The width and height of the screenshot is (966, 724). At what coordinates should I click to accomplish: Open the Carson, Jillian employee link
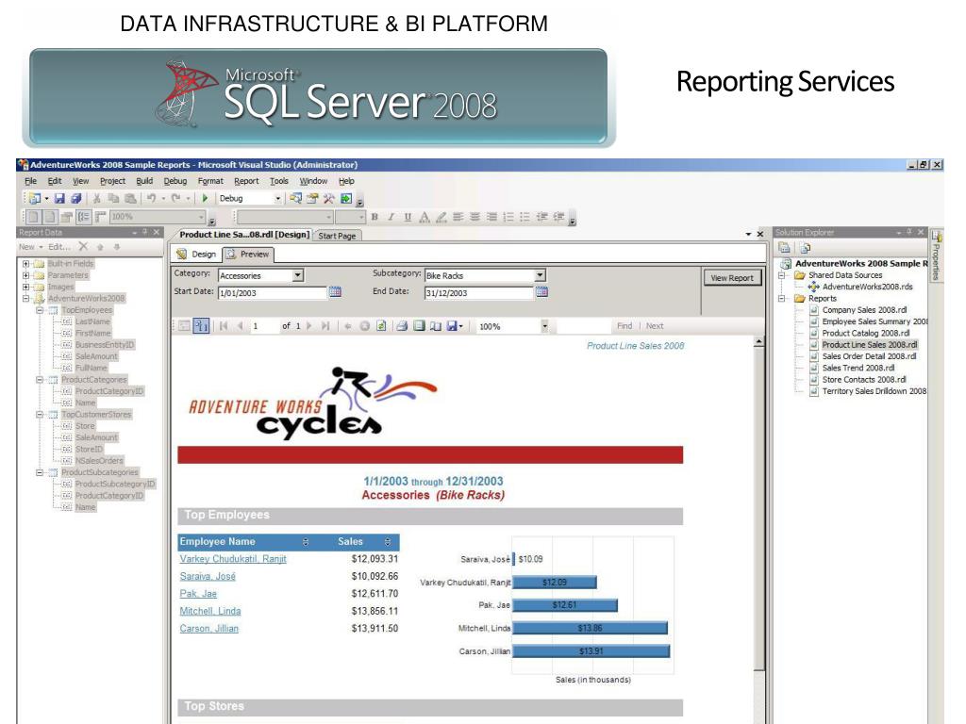[208, 628]
